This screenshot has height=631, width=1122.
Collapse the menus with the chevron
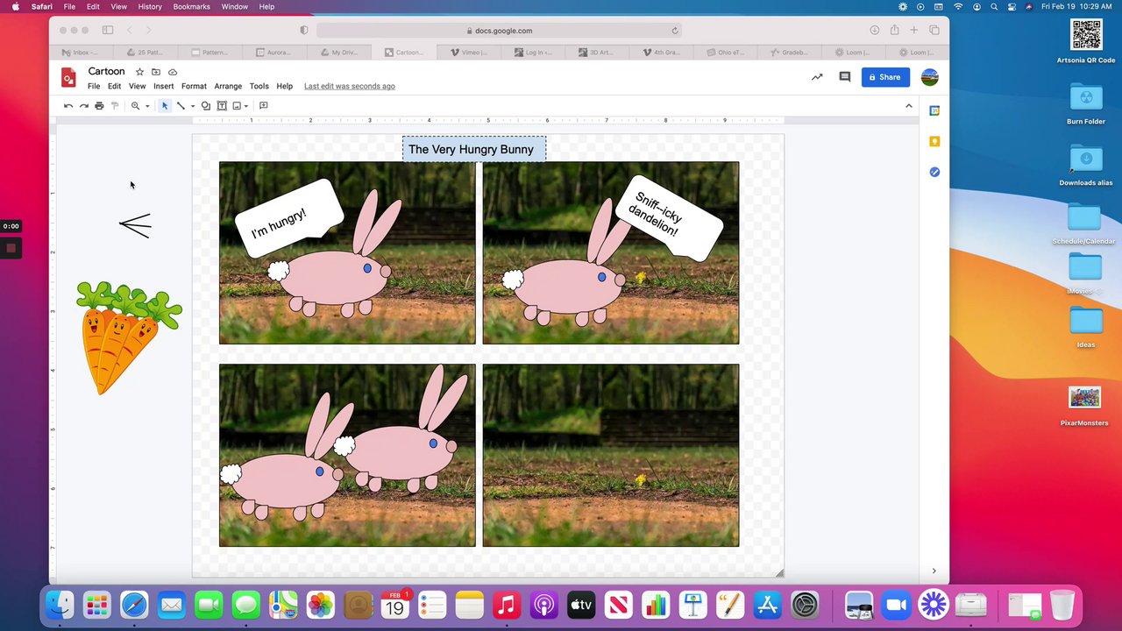(x=909, y=106)
